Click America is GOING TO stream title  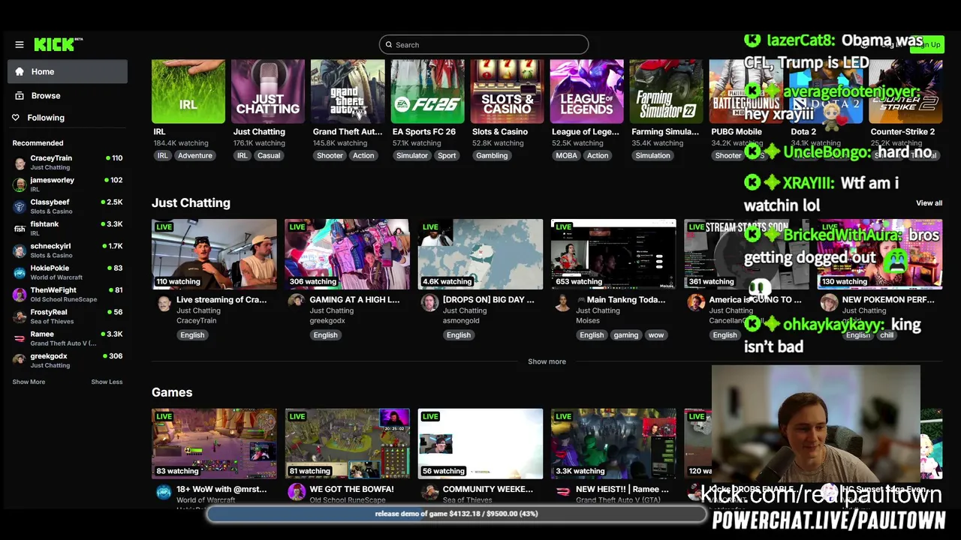[x=755, y=300]
